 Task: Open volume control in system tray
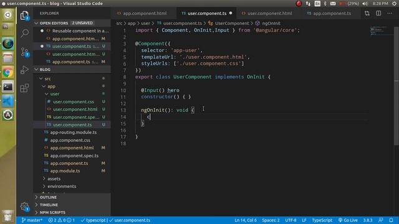click(x=365, y=3)
